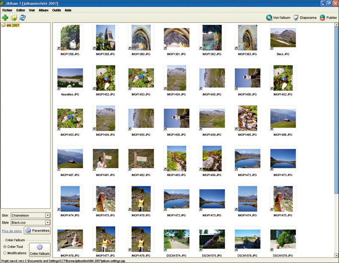Click the gear icon in Créer l'album button
Viewport: 339px width, 263px height.
pos(39,247)
